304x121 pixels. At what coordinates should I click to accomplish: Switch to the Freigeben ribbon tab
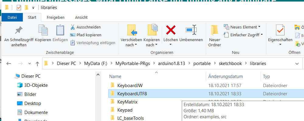(55, 17)
